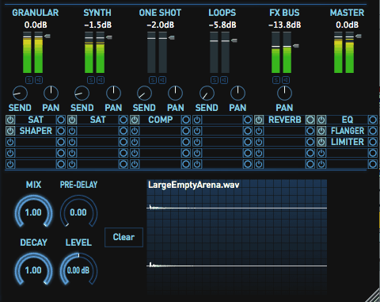Solo the SYNTH channel with its S button

[91, 80]
